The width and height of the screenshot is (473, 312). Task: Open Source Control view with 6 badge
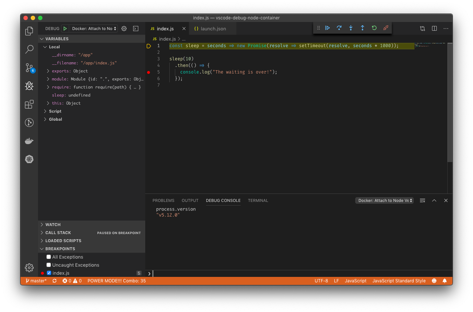pyautogui.click(x=29, y=68)
